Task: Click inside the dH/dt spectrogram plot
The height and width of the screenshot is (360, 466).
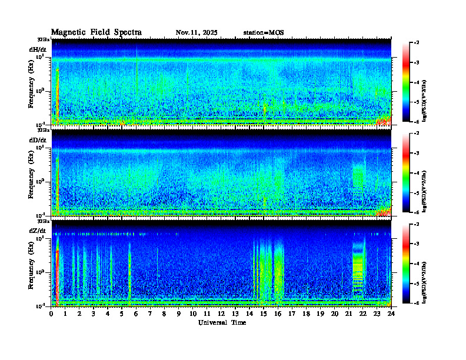Action: coord(221,82)
